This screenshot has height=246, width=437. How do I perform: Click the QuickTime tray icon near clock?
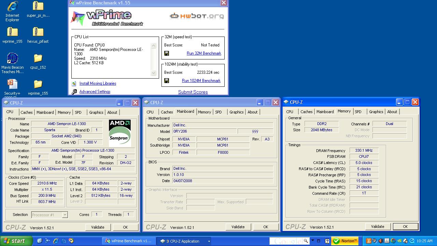click(x=412, y=241)
